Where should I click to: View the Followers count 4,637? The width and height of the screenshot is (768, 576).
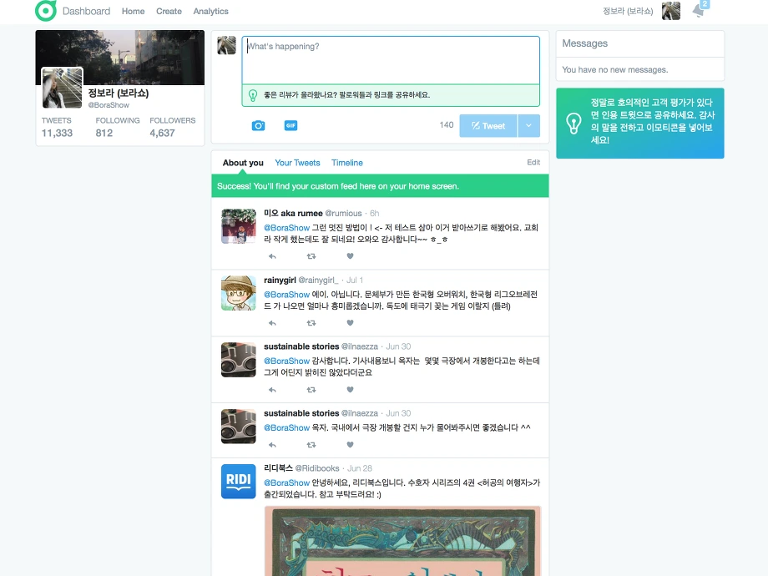pos(162,133)
